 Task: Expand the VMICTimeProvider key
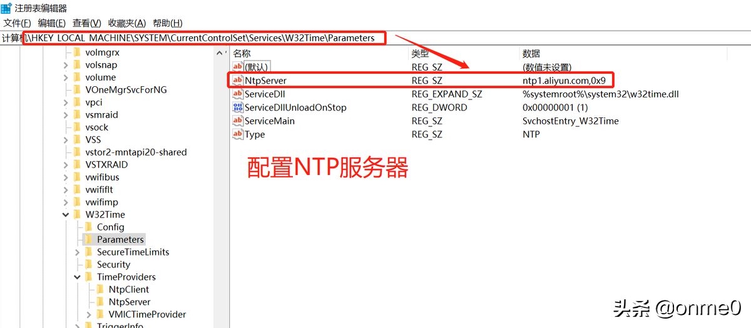pos(88,315)
